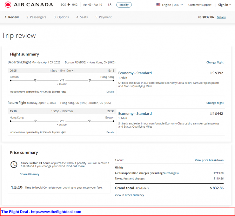Click the Modify button
The image size is (235, 216).
click(124, 5)
